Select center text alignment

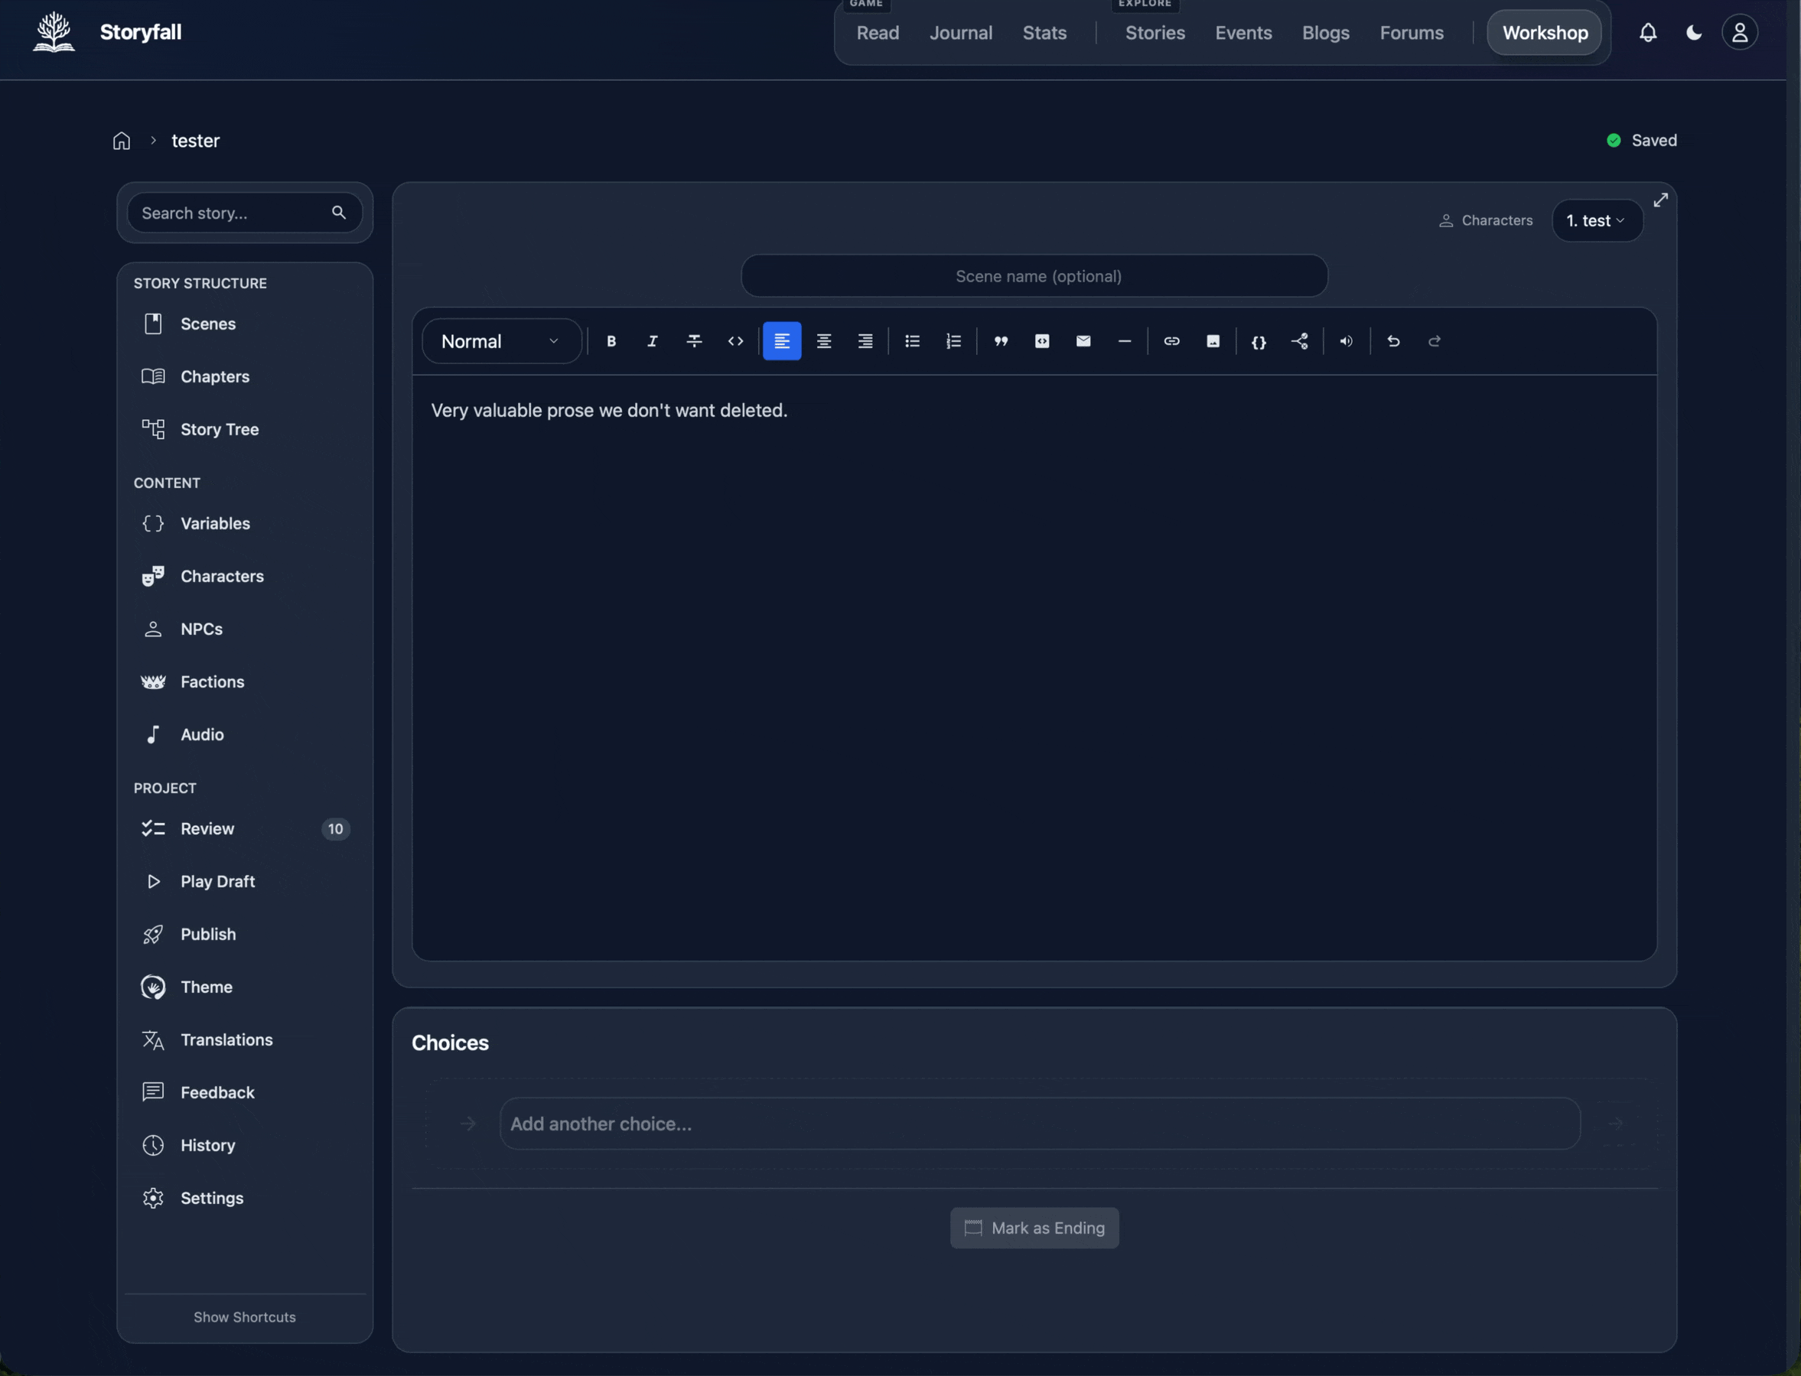[823, 342]
